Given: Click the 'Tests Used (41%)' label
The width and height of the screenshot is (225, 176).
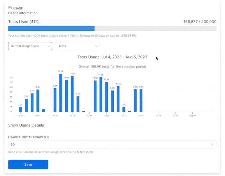Looking at the screenshot, I should (24, 22).
